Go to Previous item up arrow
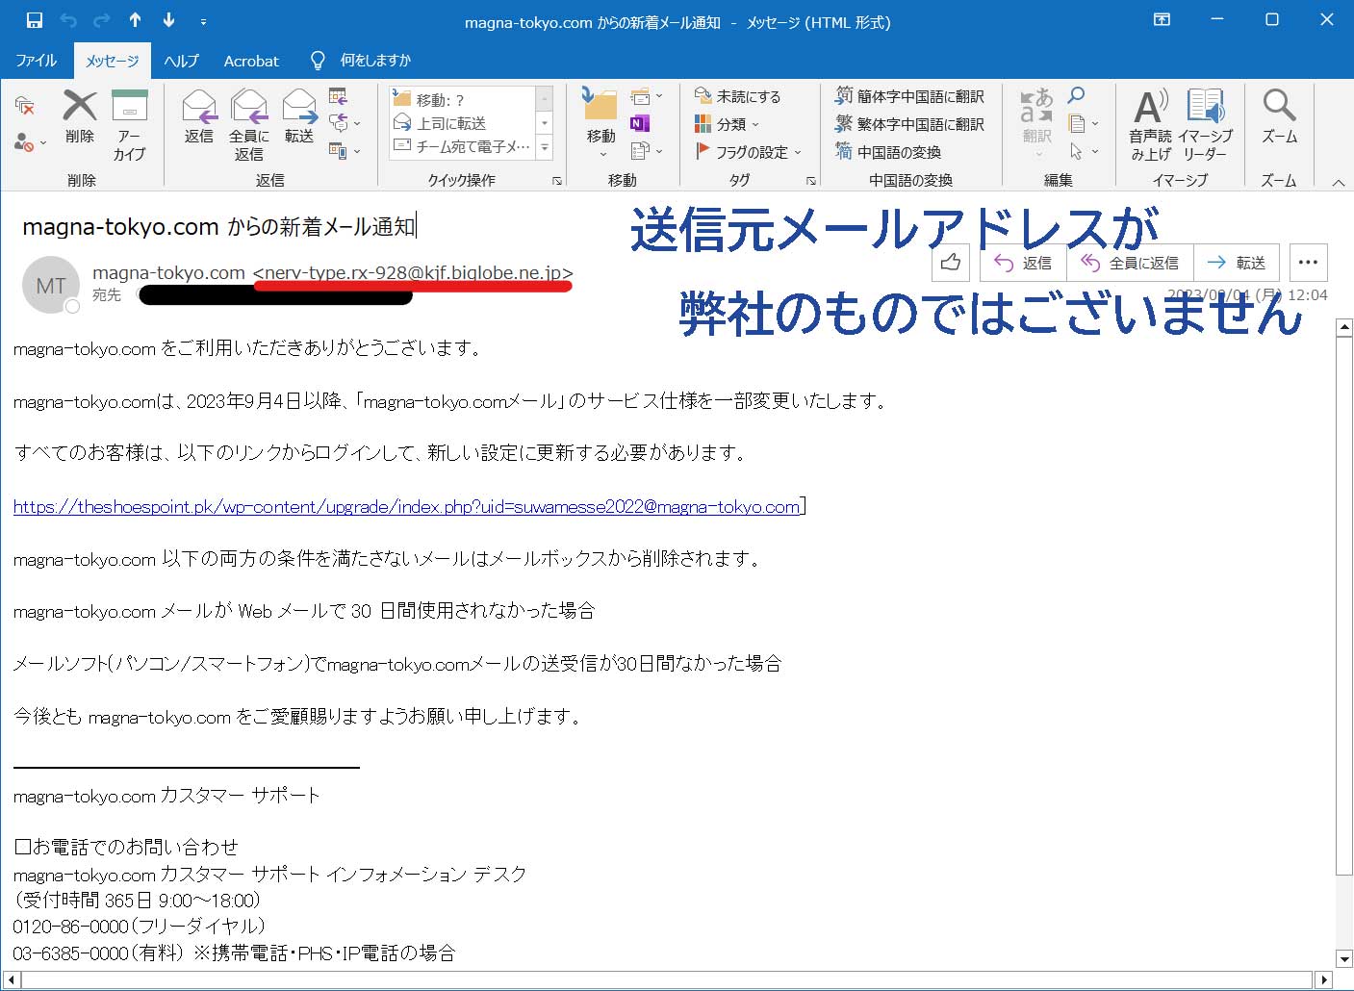 coord(135,20)
